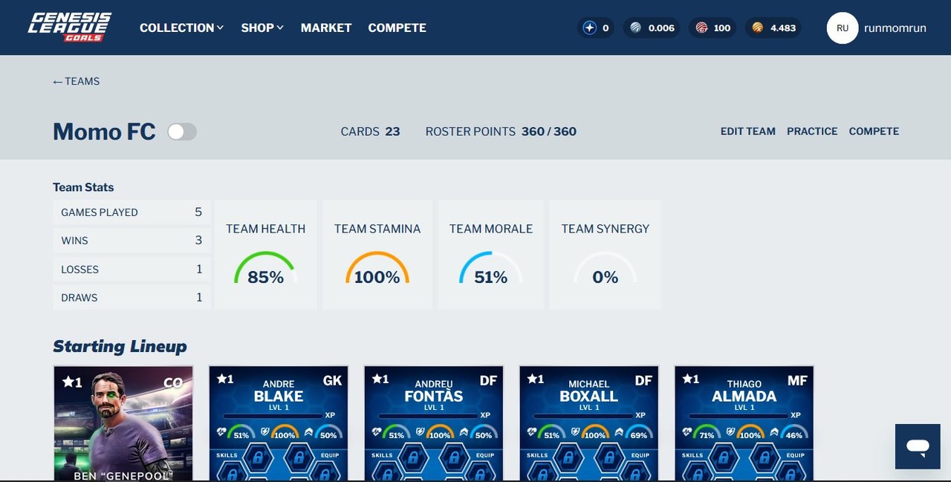Click the Team Stamina 100% gauge

pyautogui.click(x=377, y=268)
